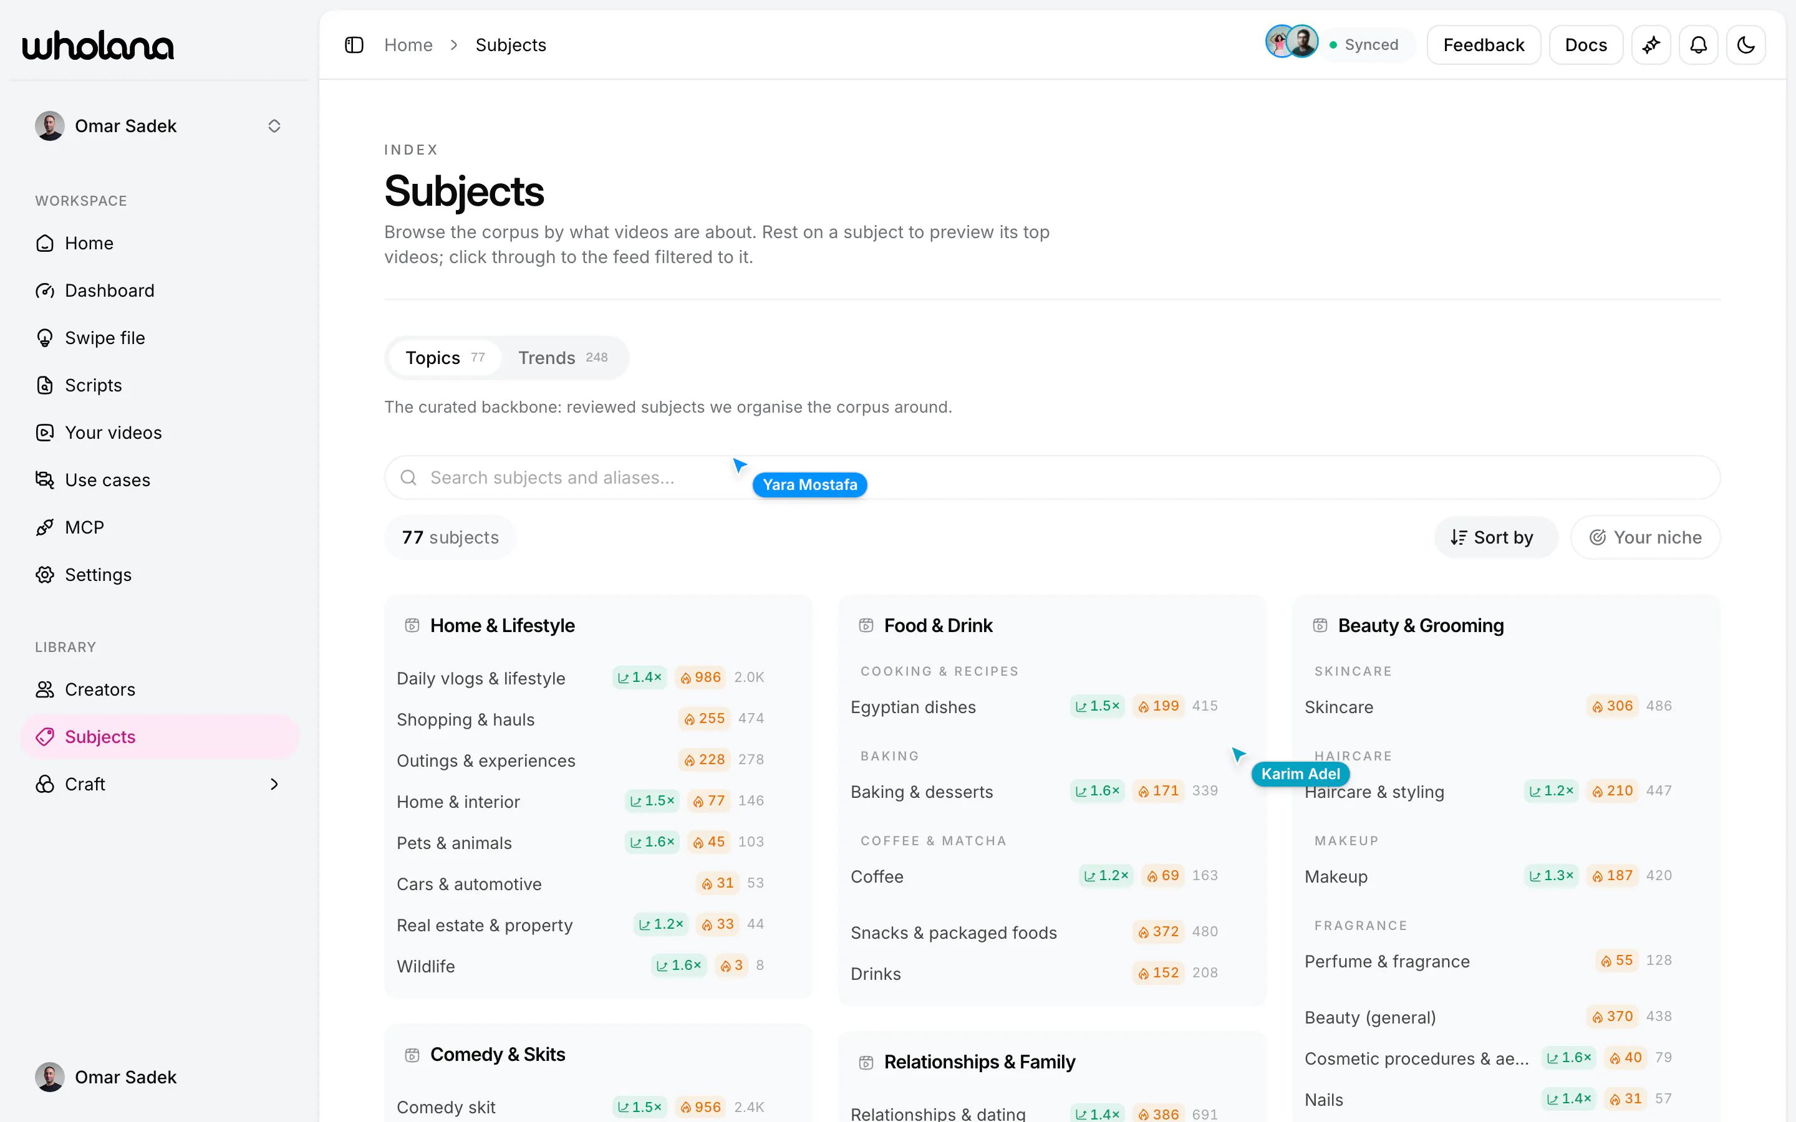Open Swipe file in sidebar

[160, 338]
